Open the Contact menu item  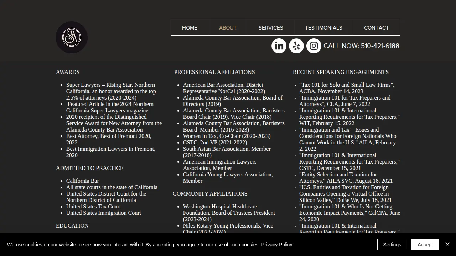[x=377, y=28]
